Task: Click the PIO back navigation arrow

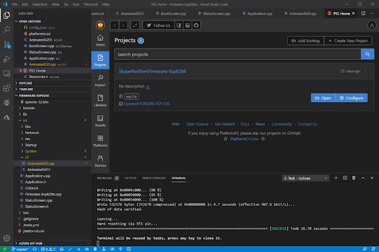Action: 114,25
